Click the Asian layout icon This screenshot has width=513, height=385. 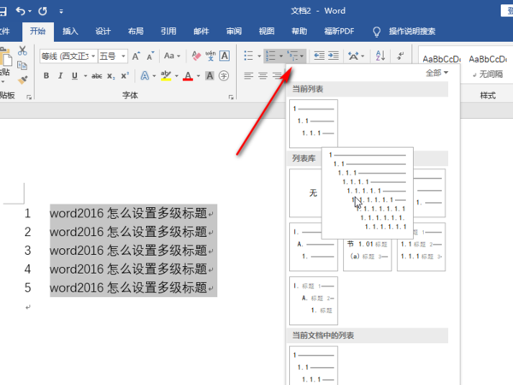(x=353, y=56)
